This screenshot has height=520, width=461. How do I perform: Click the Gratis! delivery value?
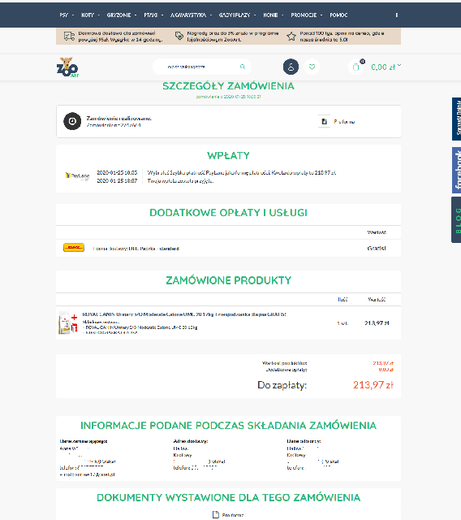tap(377, 248)
